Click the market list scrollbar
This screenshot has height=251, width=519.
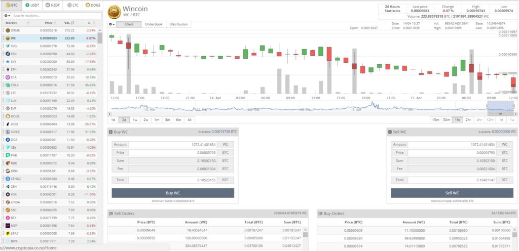coord(100,38)
